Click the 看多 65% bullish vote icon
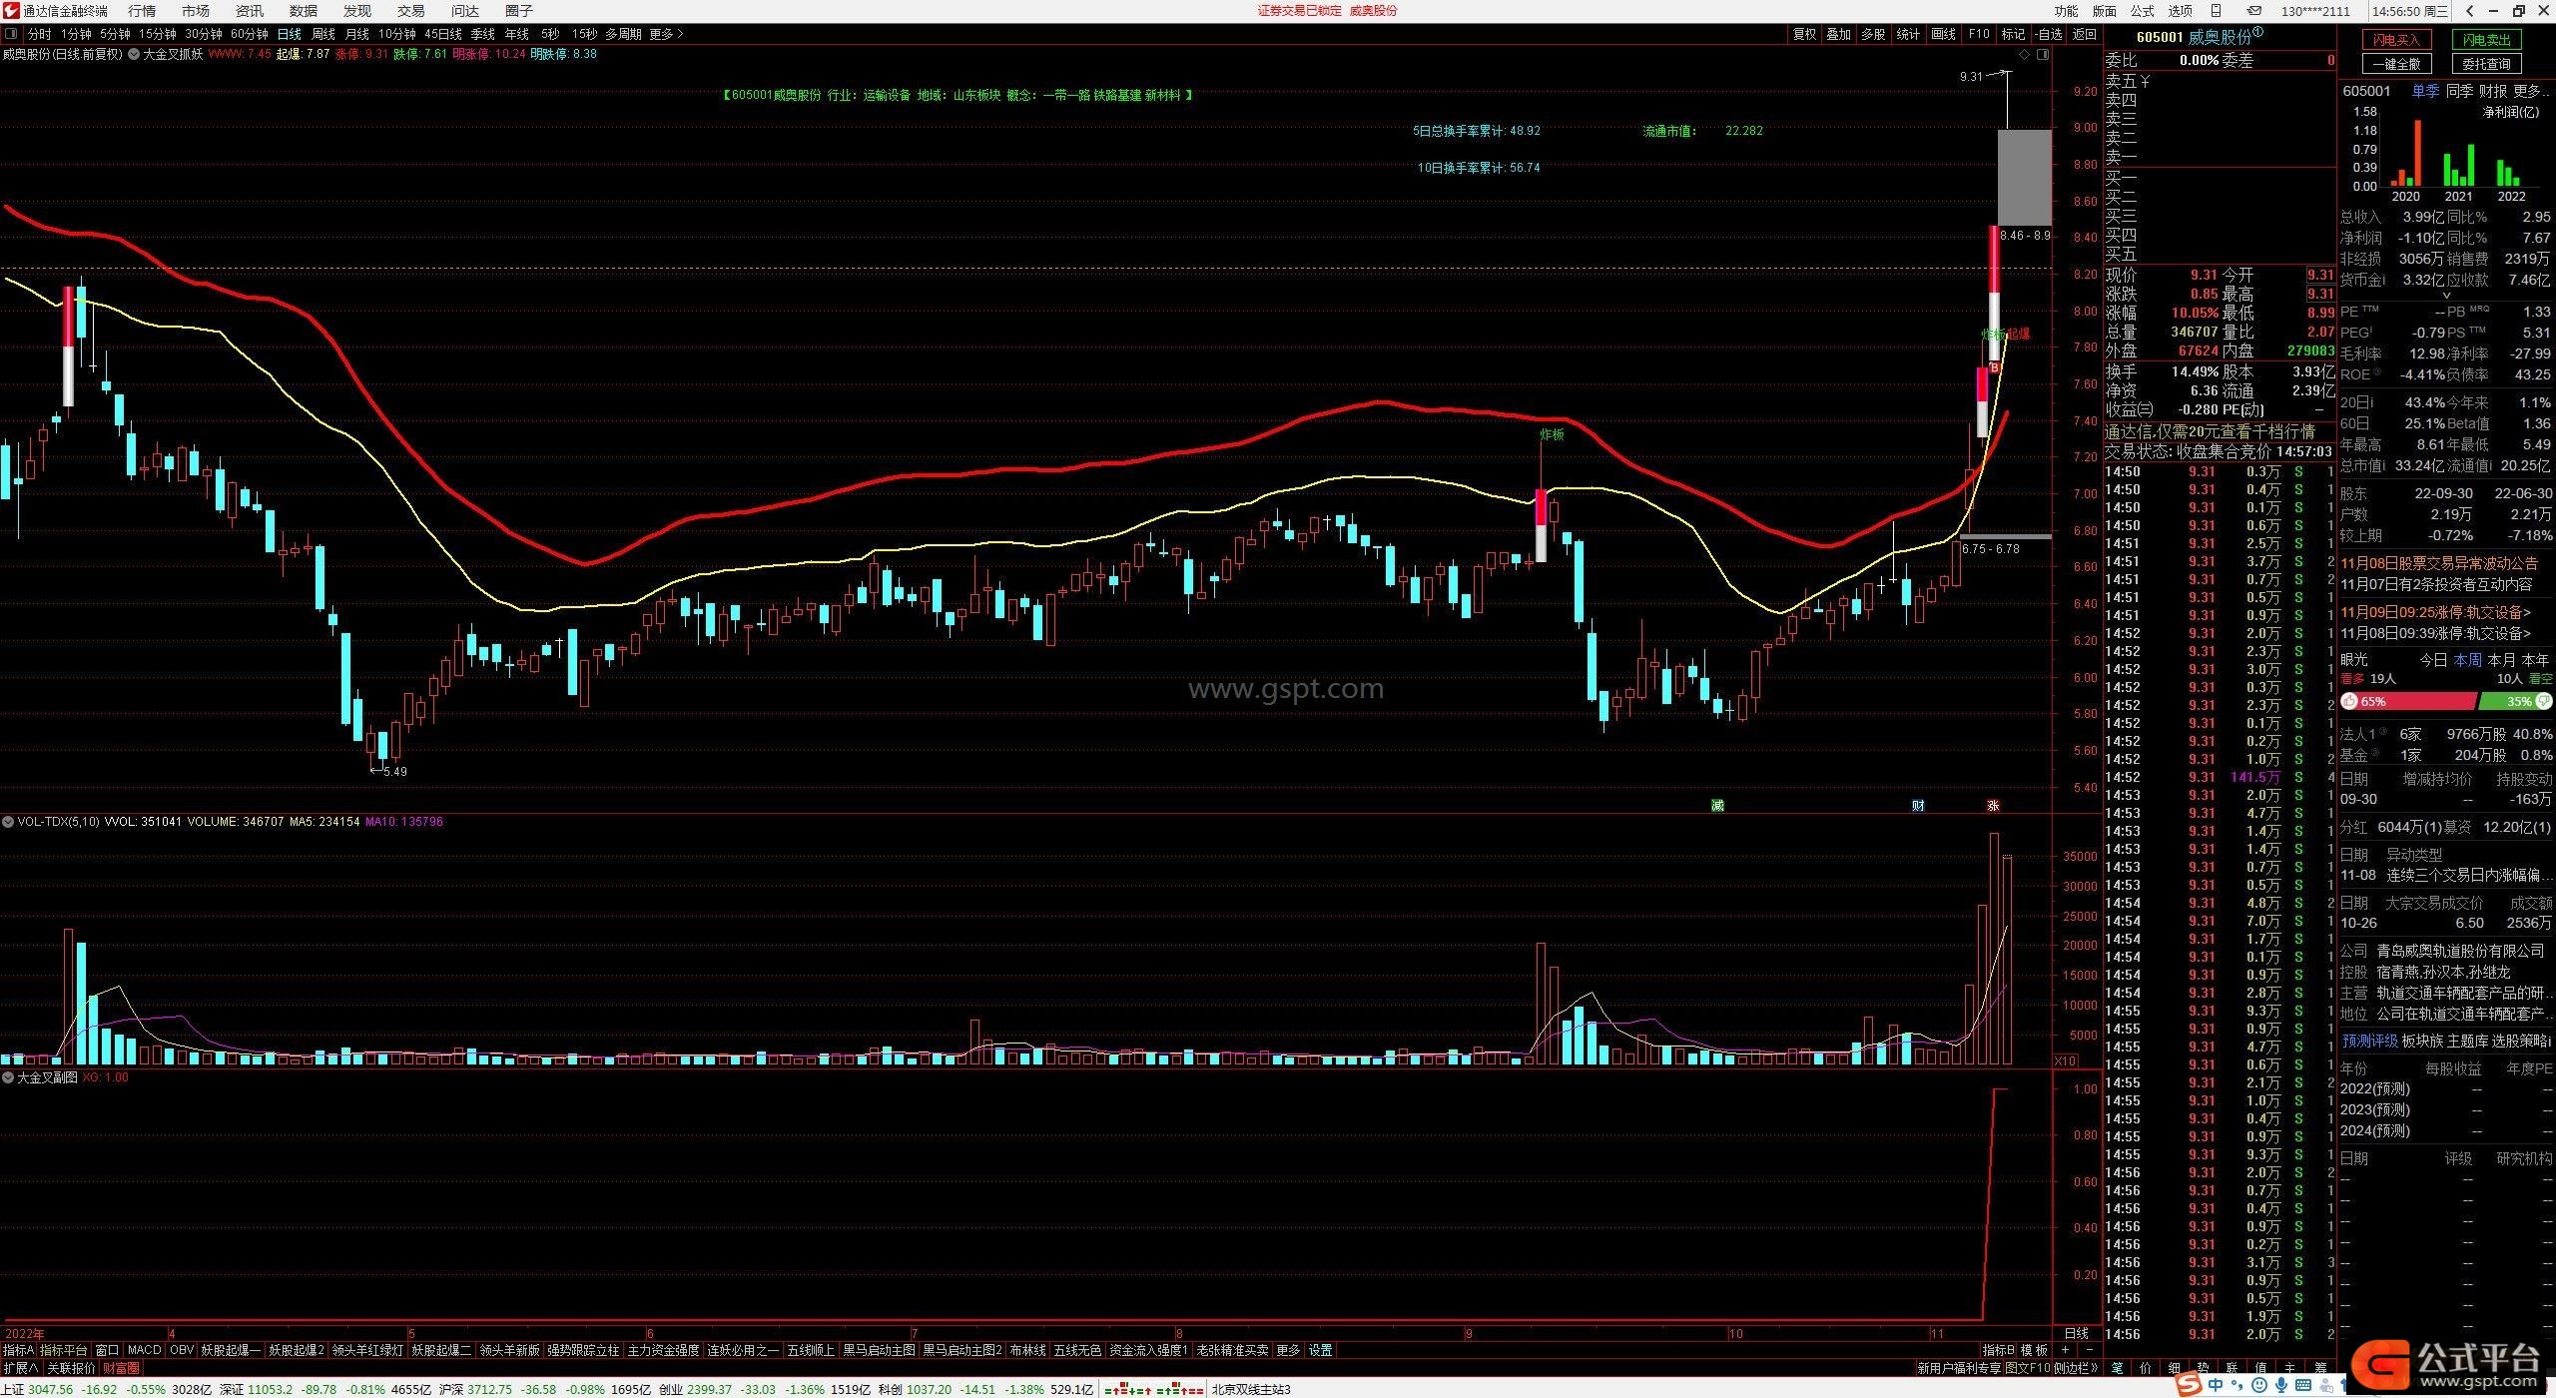Viewport: 2556px width, 1398px height. point(2350,702)
